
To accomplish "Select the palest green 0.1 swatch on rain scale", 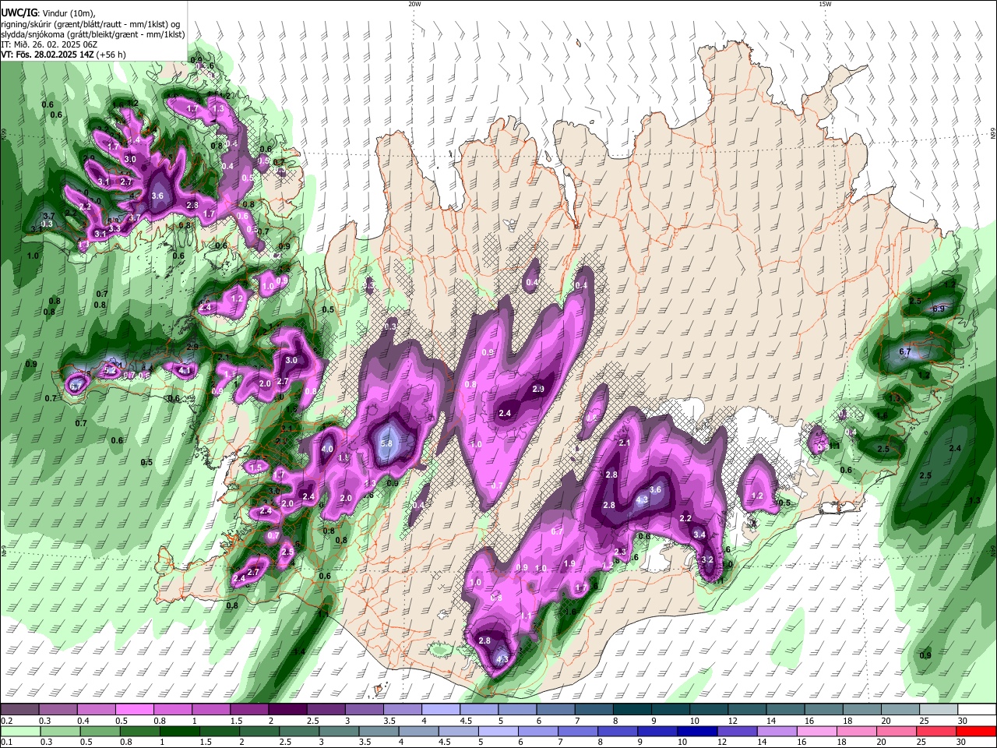I will 20,731.
